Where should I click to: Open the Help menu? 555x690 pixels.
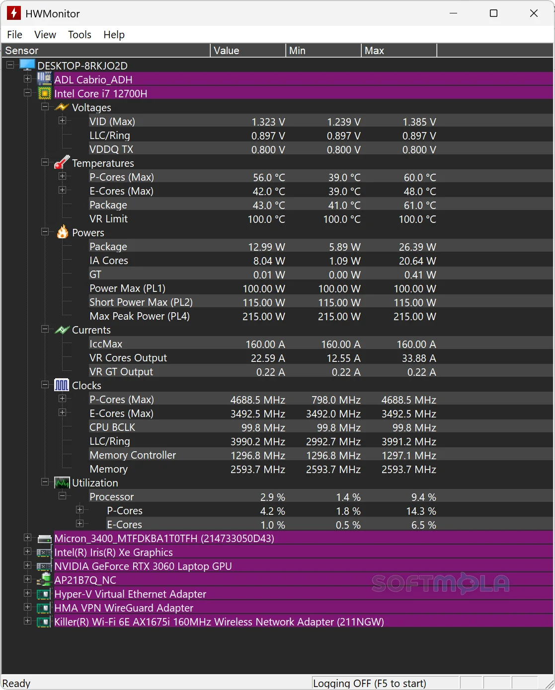pyautogui.click(x=114, y=34)
